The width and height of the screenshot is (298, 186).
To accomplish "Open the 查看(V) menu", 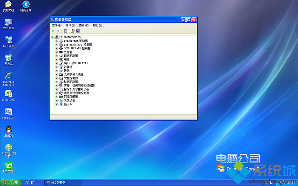I will tap(84, 25).
